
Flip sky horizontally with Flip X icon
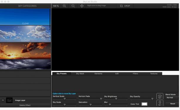(160, 96)
